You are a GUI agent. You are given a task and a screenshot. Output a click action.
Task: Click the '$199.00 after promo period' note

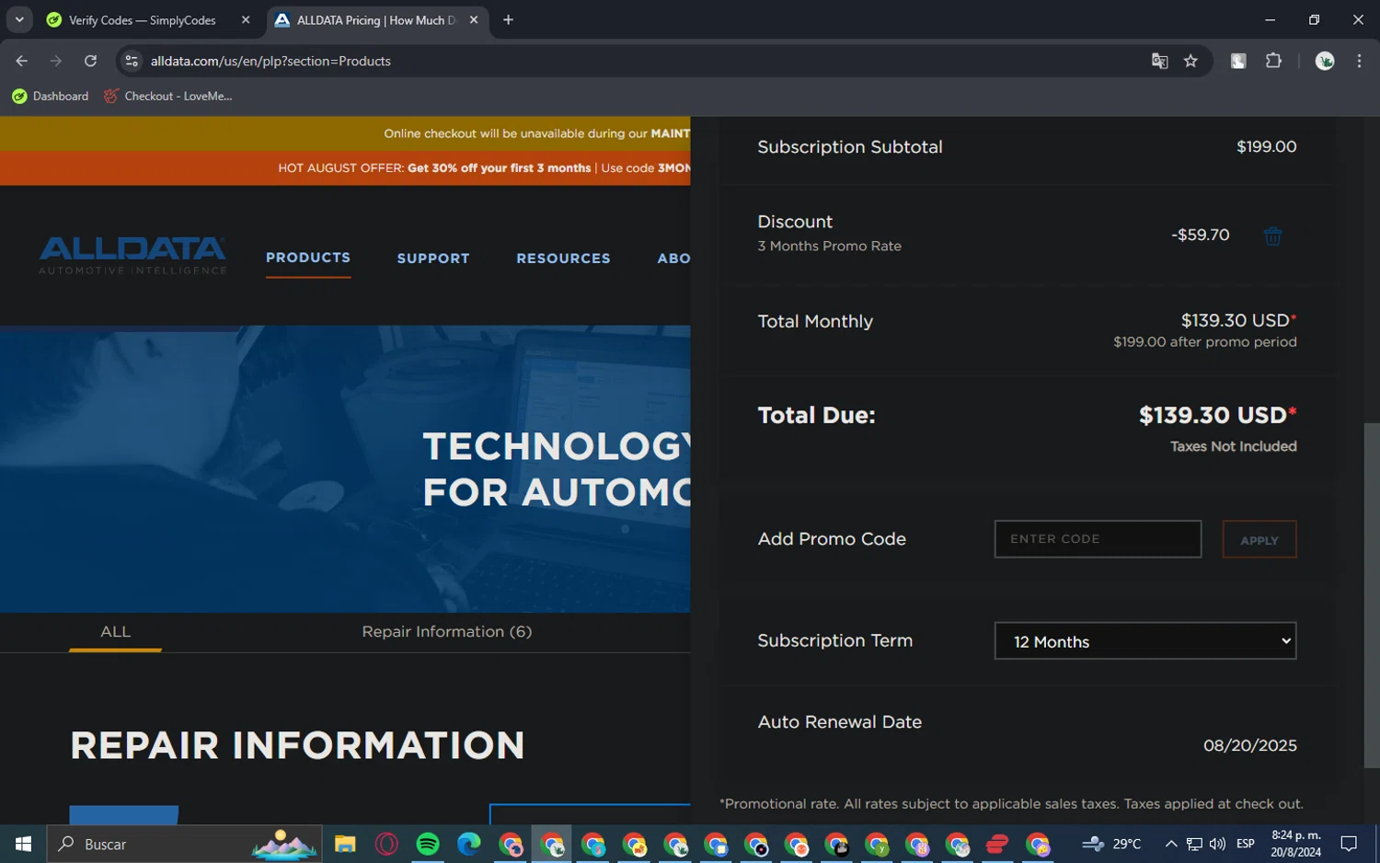[1205, 341]
